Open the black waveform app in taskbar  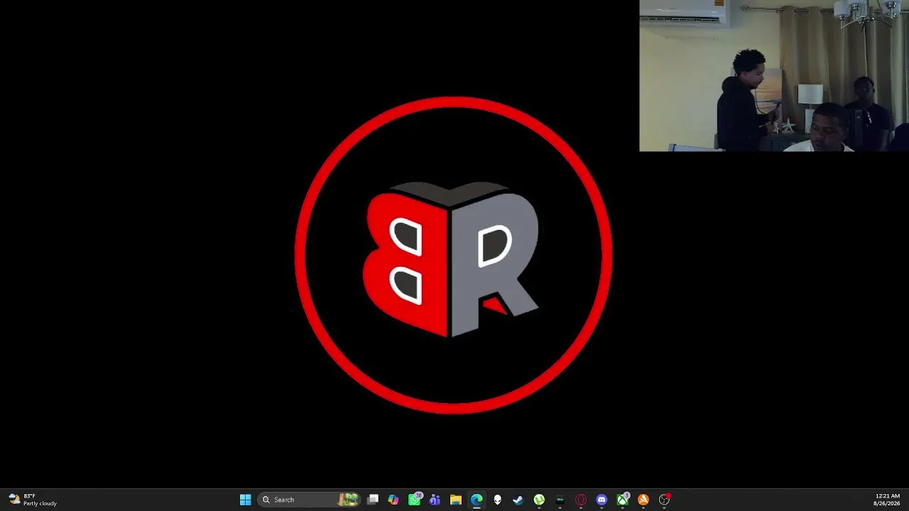560,500
